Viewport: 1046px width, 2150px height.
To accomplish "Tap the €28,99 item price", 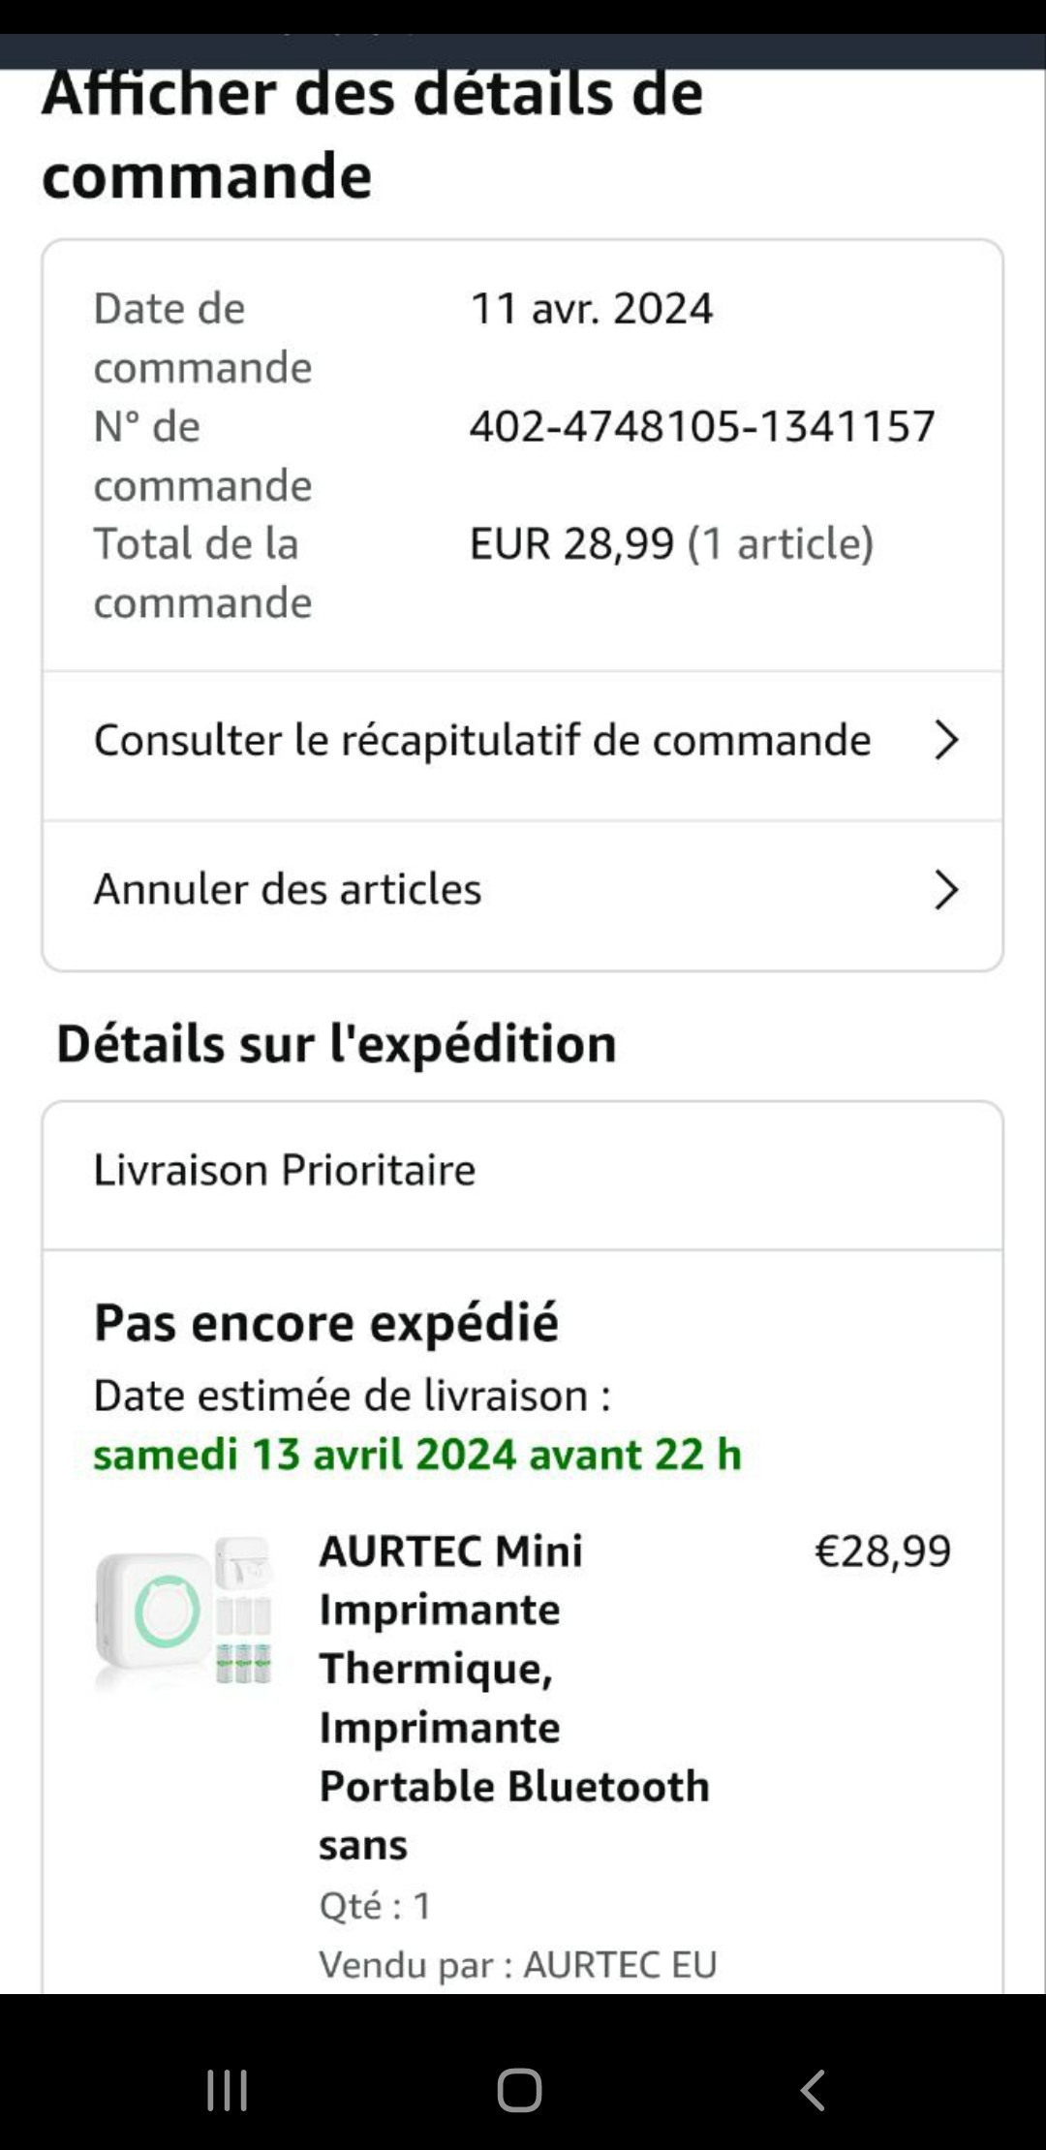I will click(x=882, y=1551).
